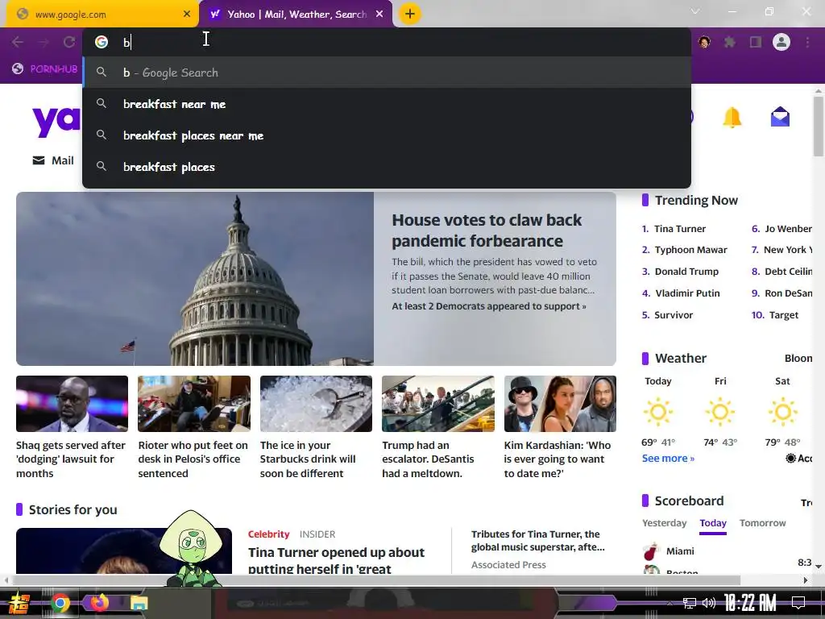
Task: Click Fri's sunny weather icon
Action: [720, 412]
